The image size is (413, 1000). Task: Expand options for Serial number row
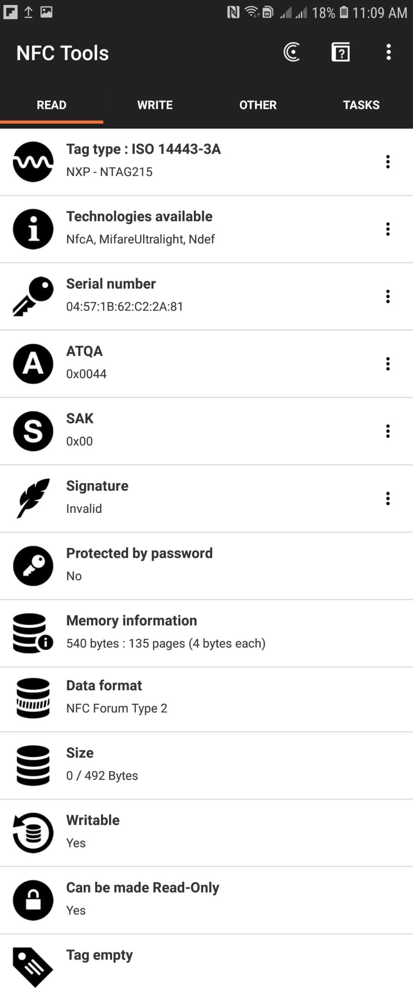tap(388, 296)
